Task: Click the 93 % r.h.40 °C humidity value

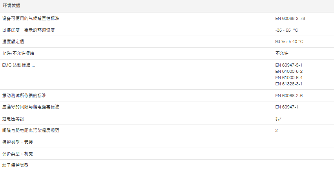Action: pyautogui.click(x=289, y=42)
